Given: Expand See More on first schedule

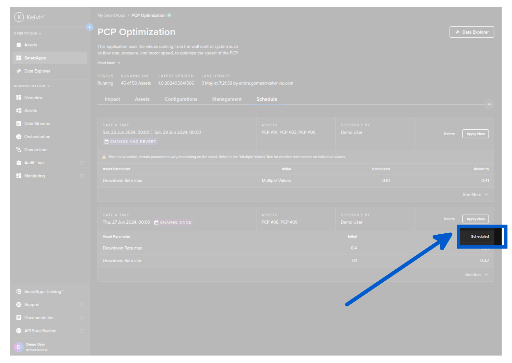Looking at the screenshot, I should tap(475, 194).
